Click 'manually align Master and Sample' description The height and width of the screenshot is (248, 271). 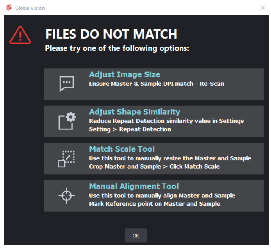pos(162,195)
